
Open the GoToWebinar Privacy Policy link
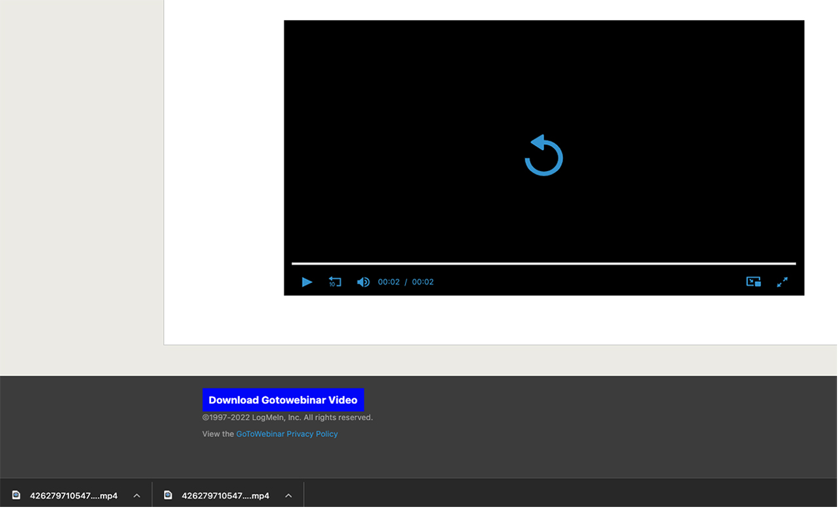[287, 434]
